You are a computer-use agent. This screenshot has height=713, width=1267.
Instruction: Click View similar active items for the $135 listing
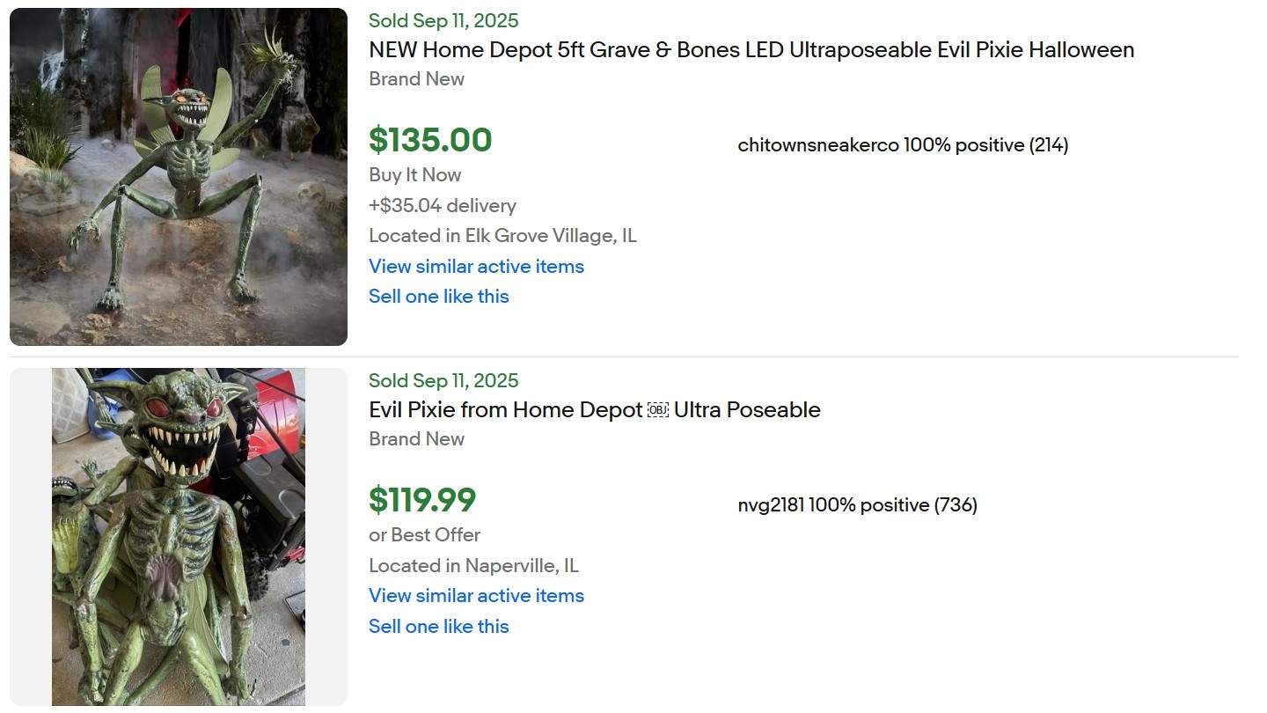pyautogui.click(x=476, y=266)
